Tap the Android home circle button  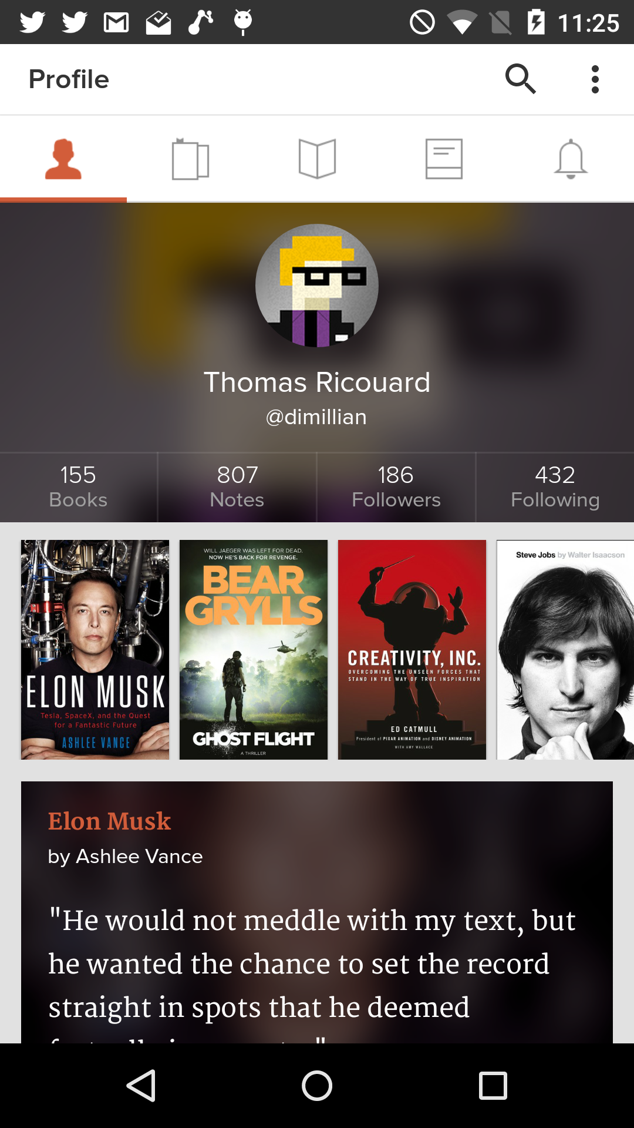317,1086
